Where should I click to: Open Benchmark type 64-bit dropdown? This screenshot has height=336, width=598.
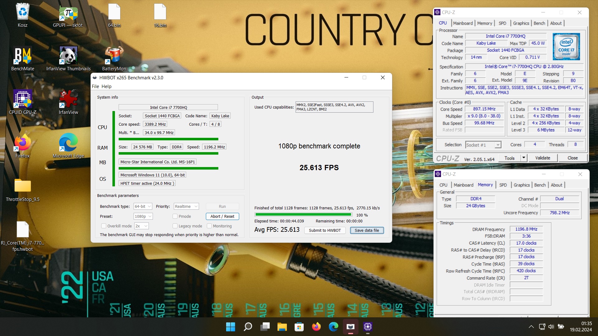tap(143, 206)
